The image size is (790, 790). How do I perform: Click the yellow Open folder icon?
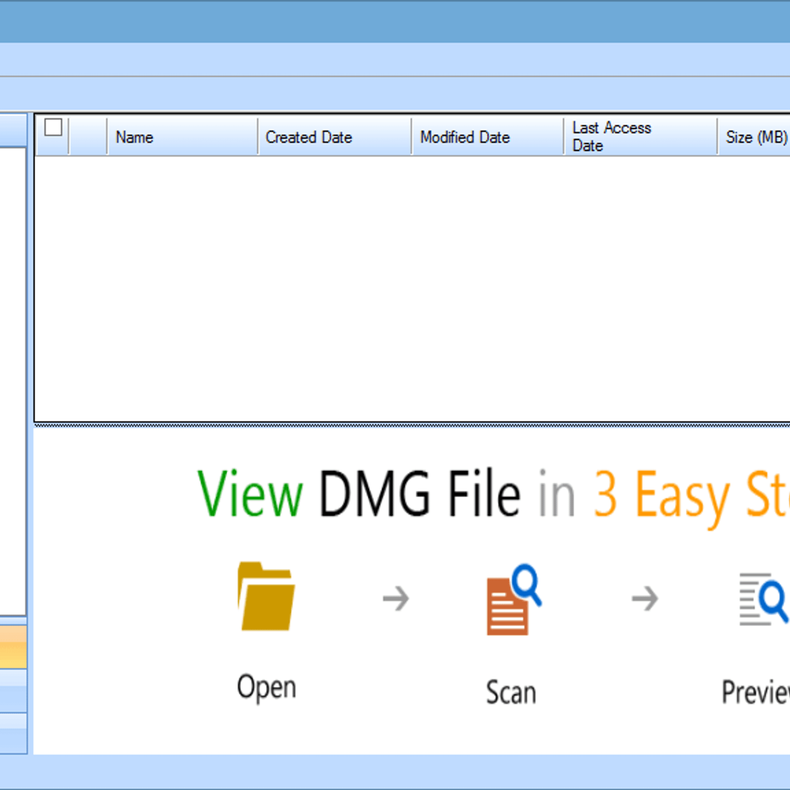[266, 596]
